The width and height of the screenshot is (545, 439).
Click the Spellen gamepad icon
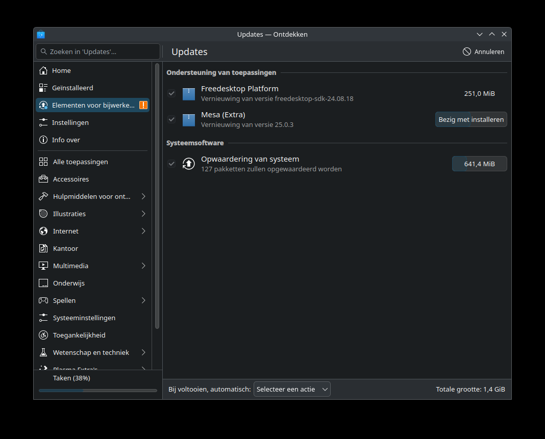pyautogui.click(x=43, y=301)
